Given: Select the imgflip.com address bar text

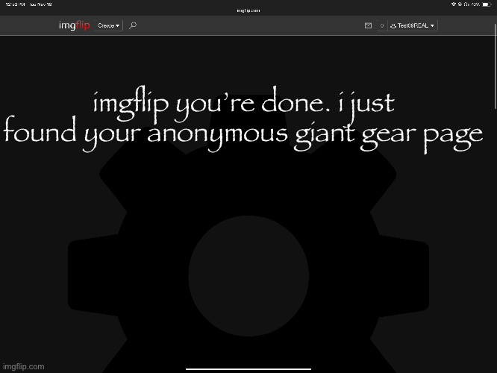Looking at the screenshot, I should [248, 10].
